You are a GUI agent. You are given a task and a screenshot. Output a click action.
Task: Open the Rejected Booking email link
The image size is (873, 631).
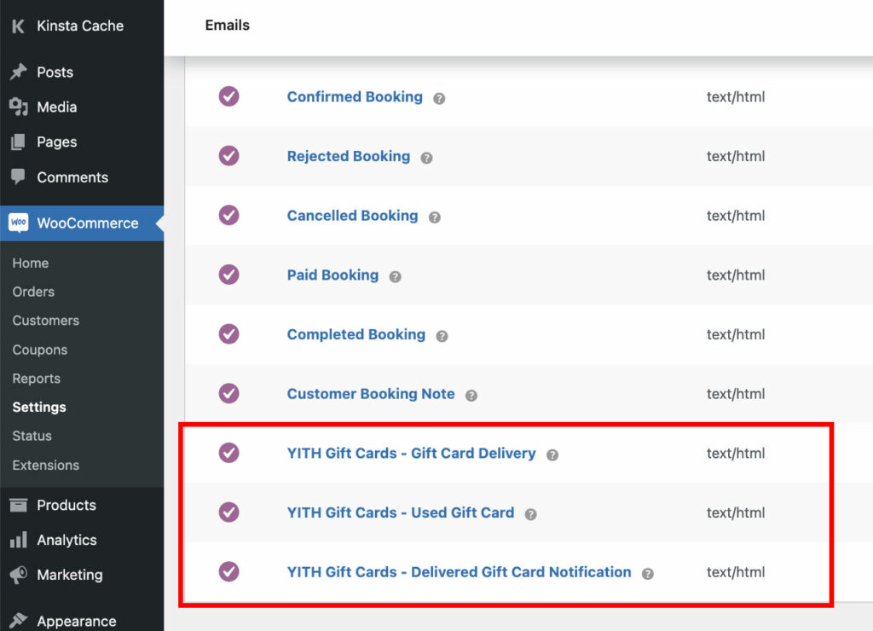[349, 157]
